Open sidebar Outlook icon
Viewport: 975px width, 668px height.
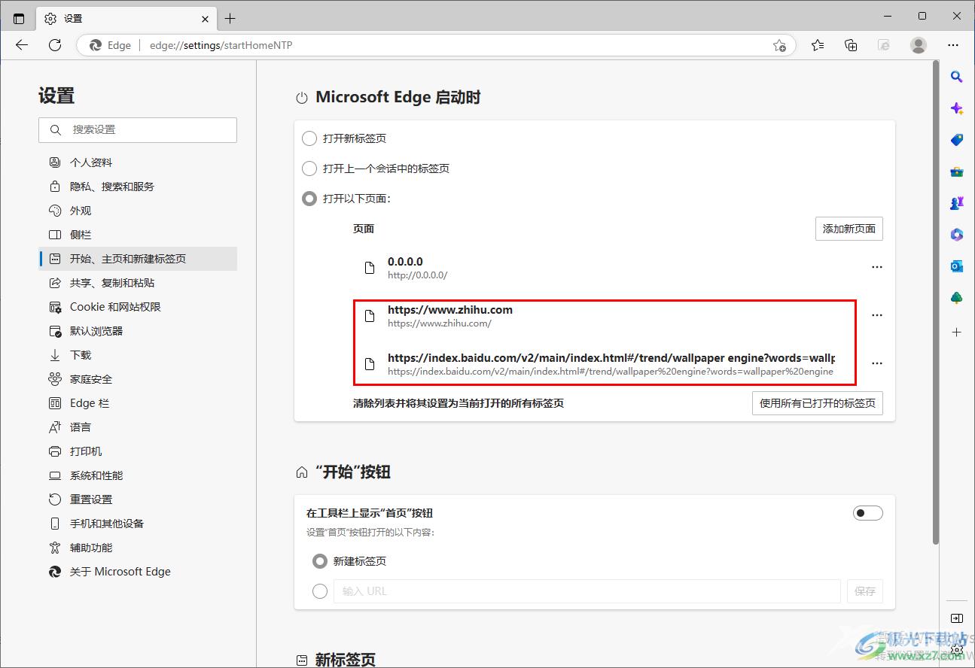[957, 266]
